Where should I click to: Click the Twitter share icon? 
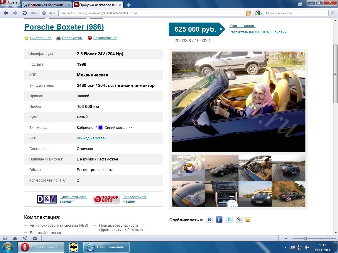click(x=229, y=220)
